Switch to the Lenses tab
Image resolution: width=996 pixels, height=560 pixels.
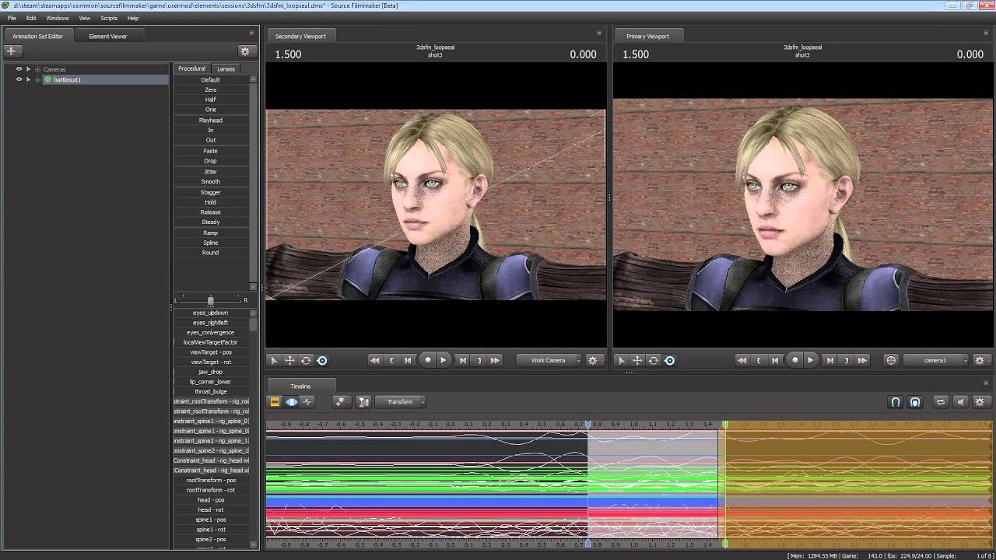[226, 68]
